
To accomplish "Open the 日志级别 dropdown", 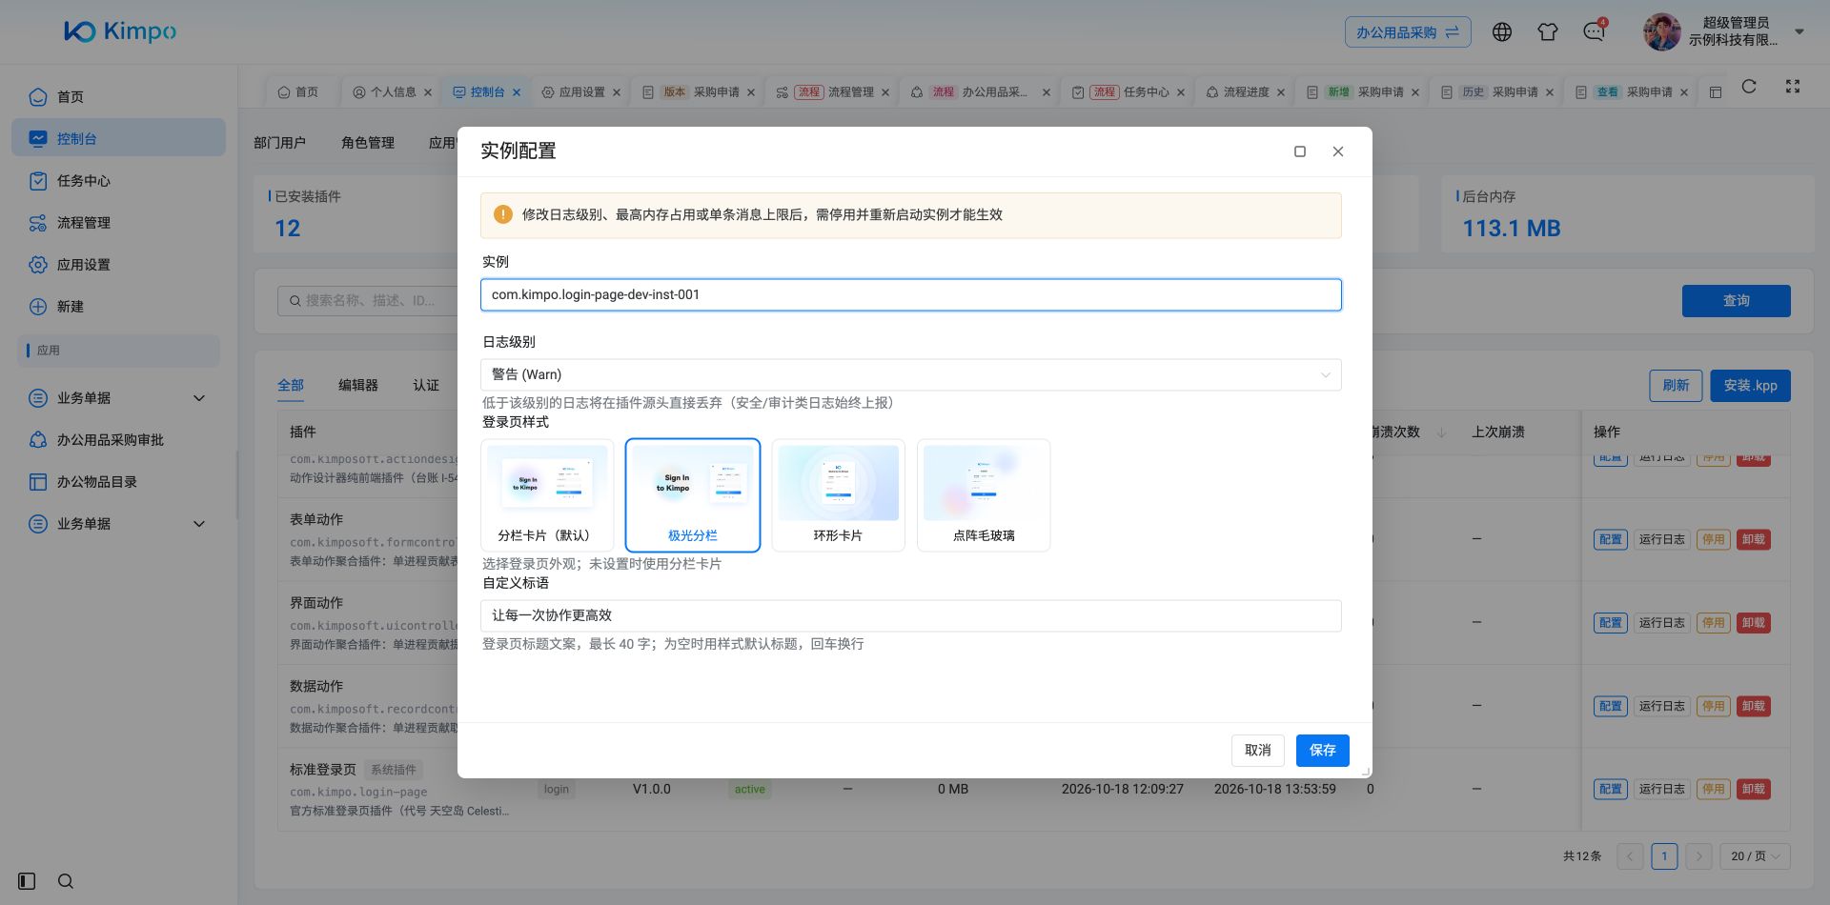I will [911, 374].
